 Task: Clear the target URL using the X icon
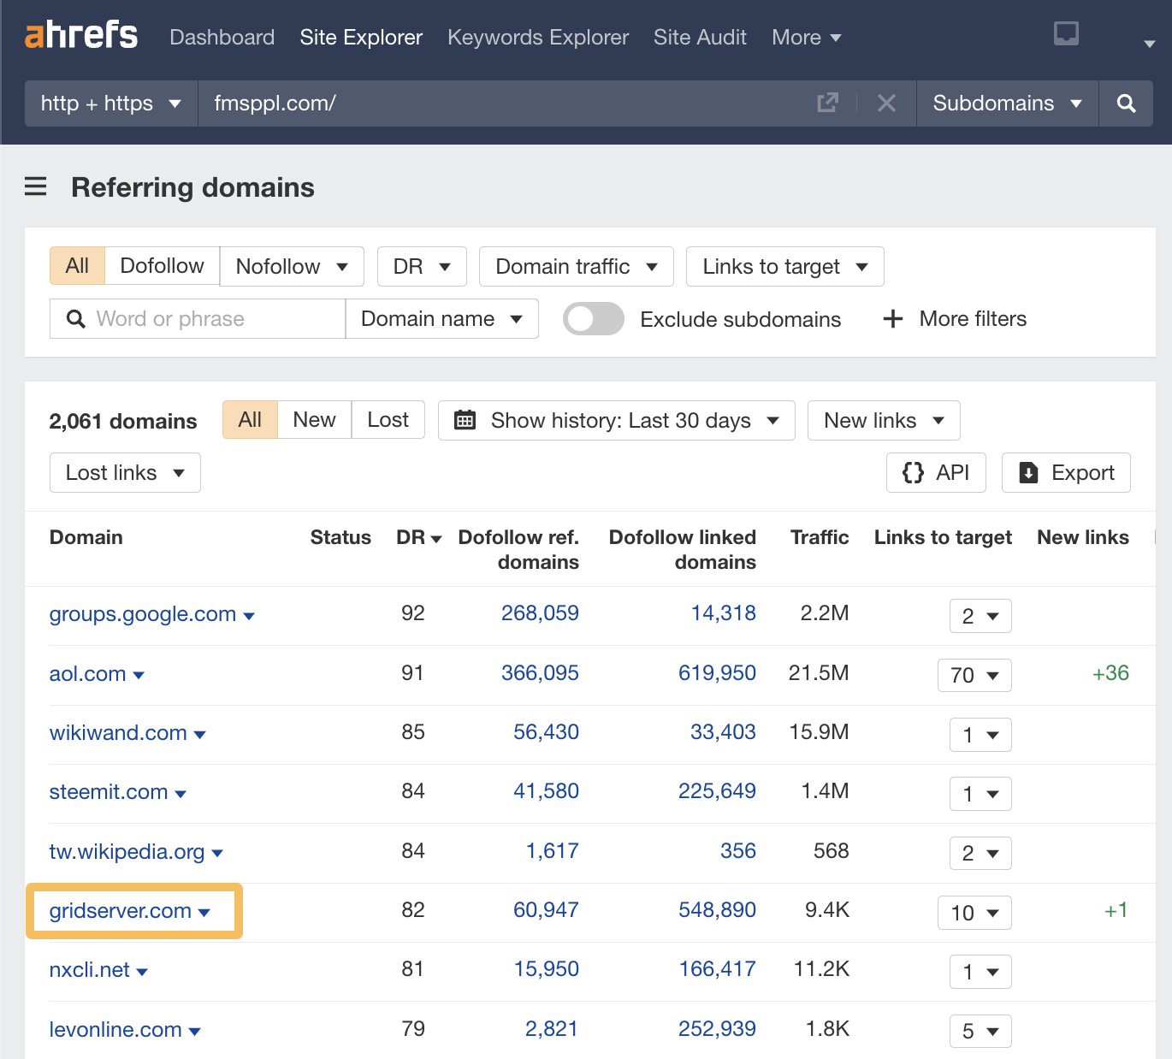click(x=886, y=103)
